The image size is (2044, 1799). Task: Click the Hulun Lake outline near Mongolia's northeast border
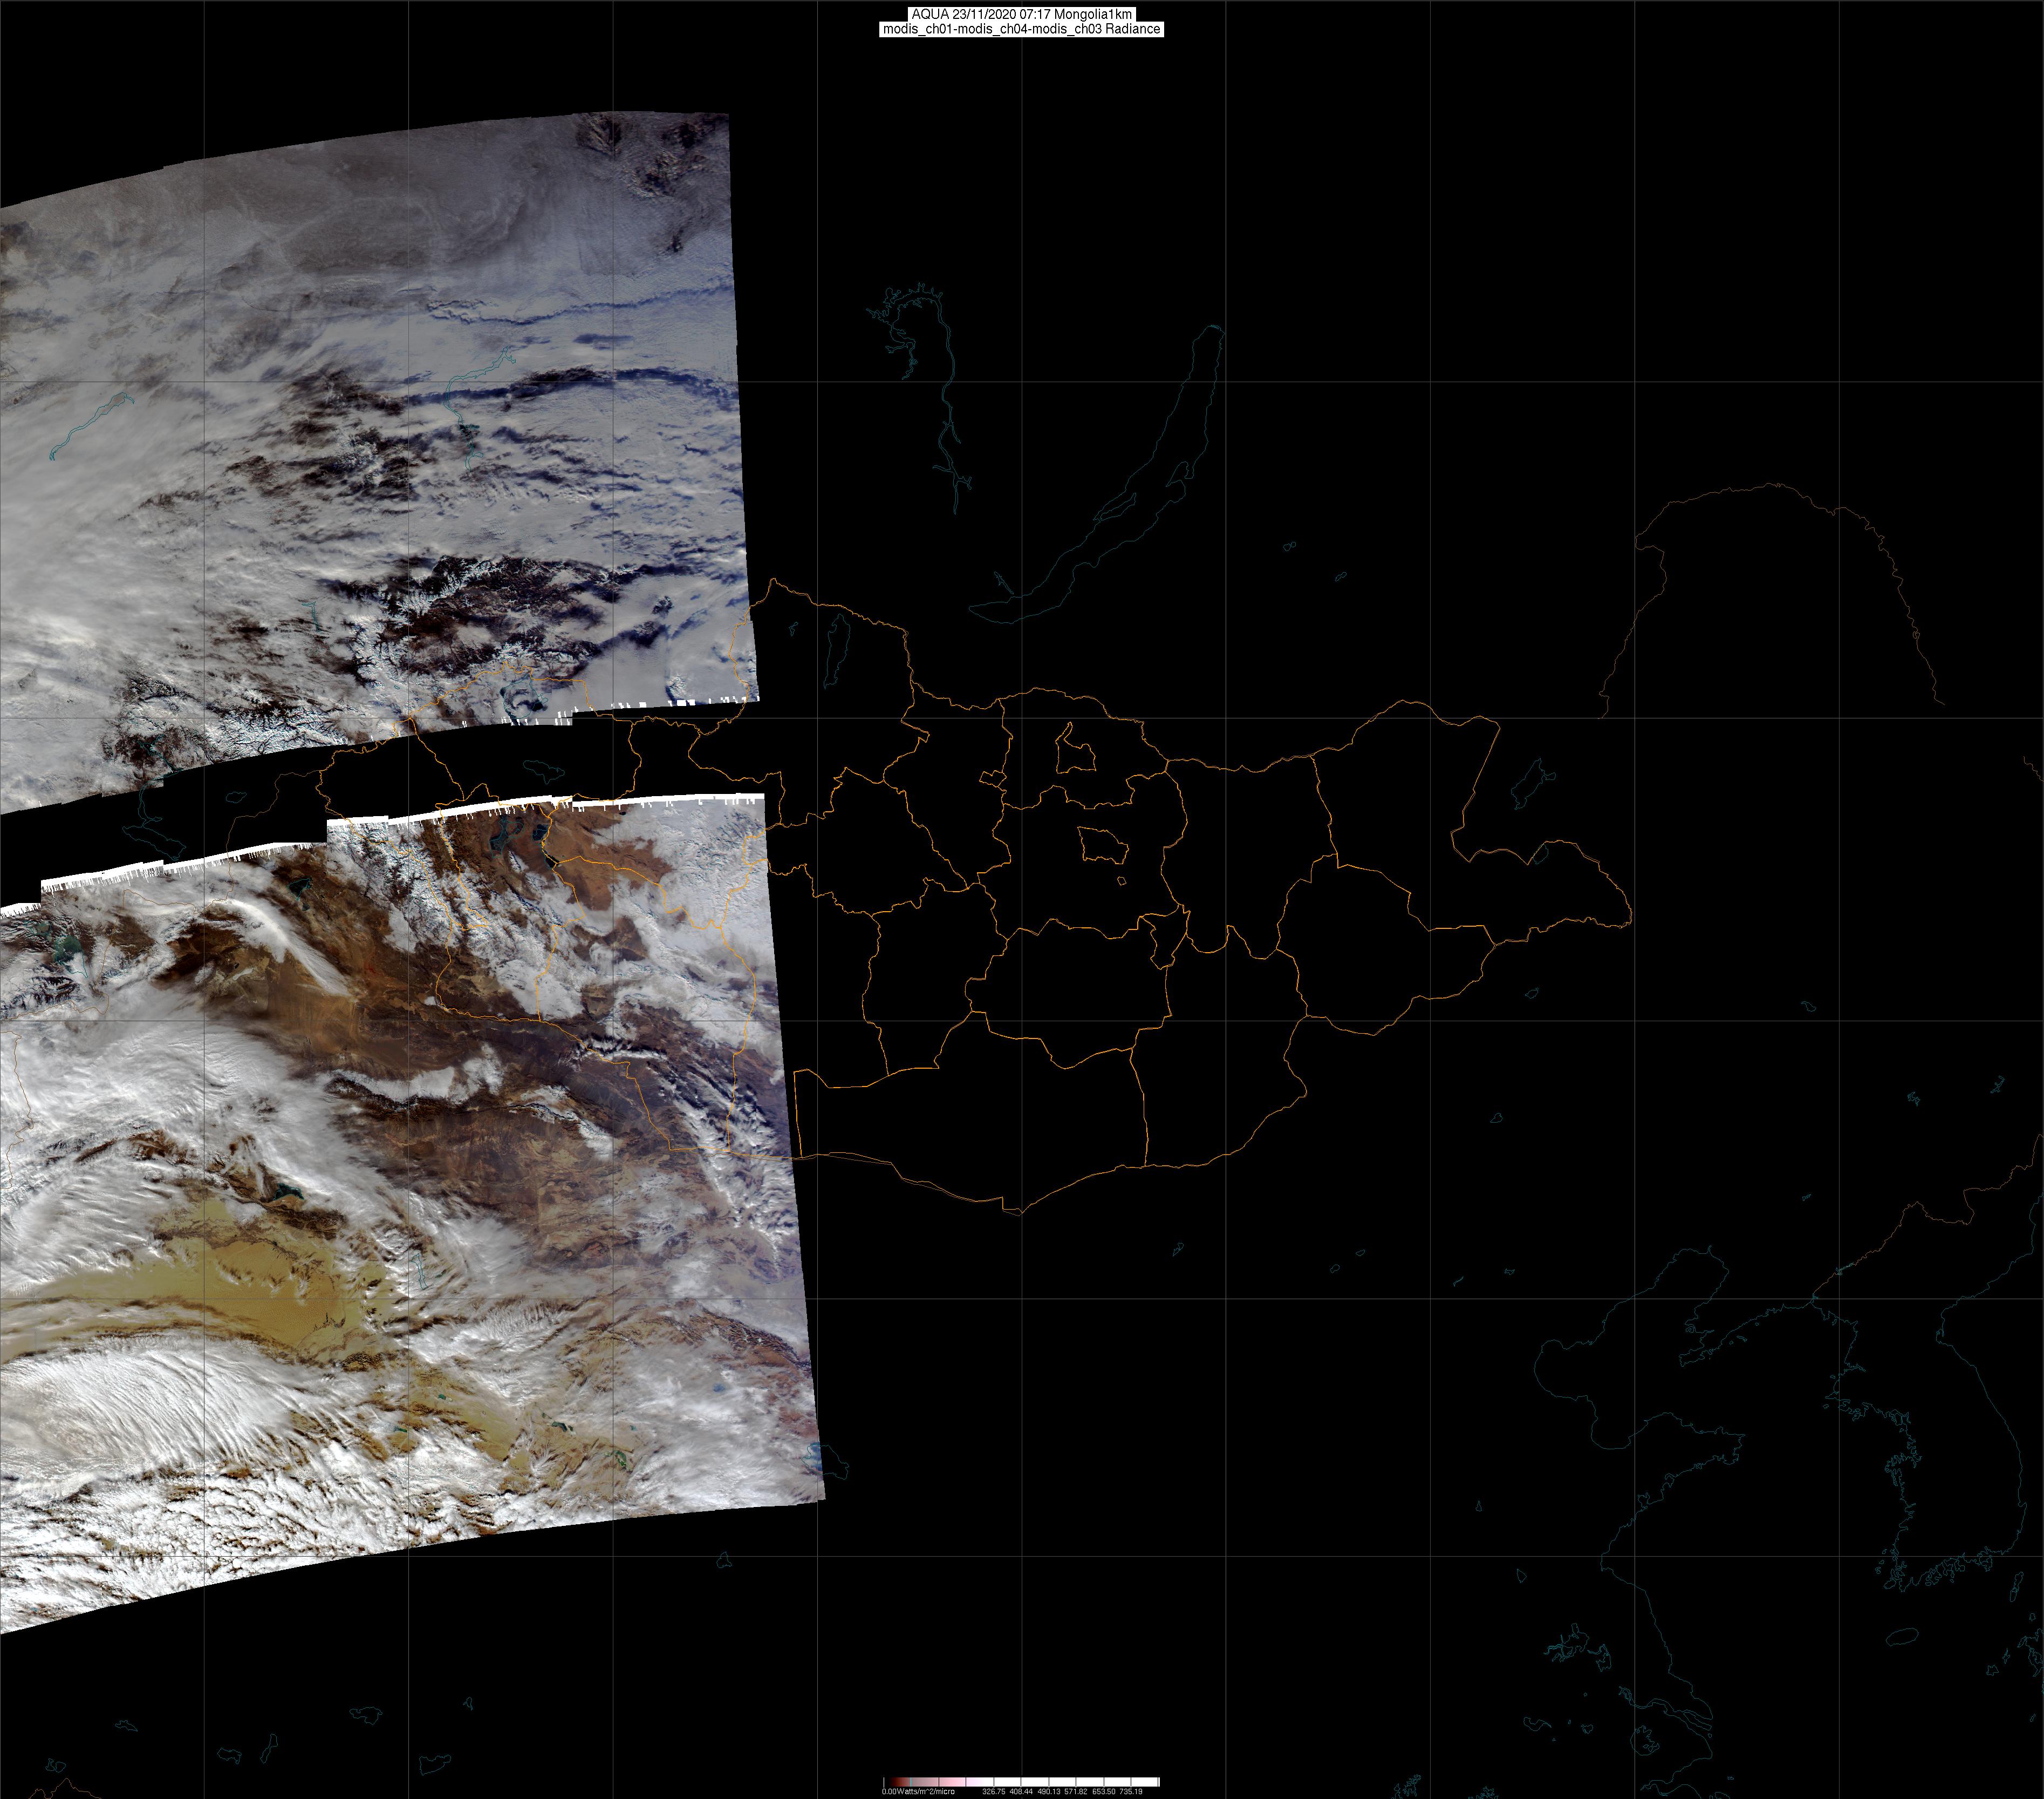(1531, 783)
